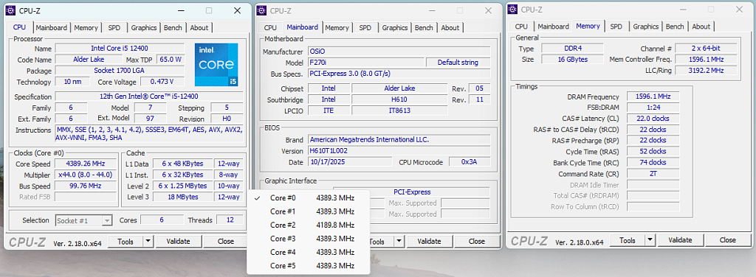
Task: Select Core #3 in clock popup menu
Action: (x=309, y=239)
